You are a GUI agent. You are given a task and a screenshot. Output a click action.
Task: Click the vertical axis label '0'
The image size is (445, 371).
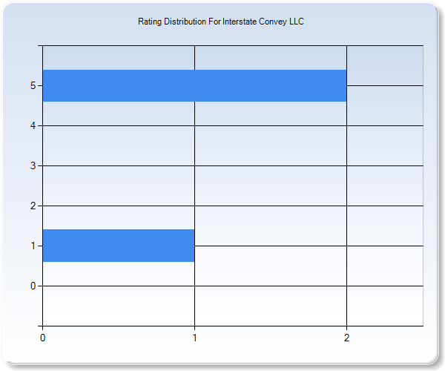click(33, 286)
